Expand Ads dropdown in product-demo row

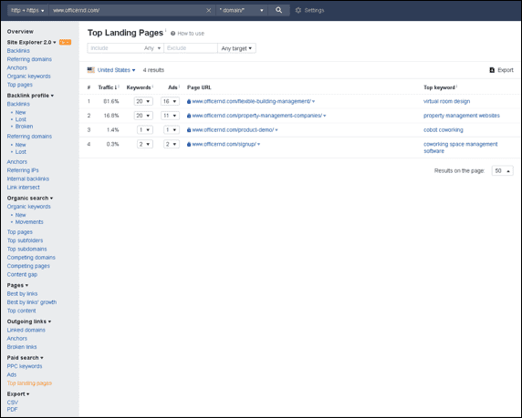click(x=172, y=130)
